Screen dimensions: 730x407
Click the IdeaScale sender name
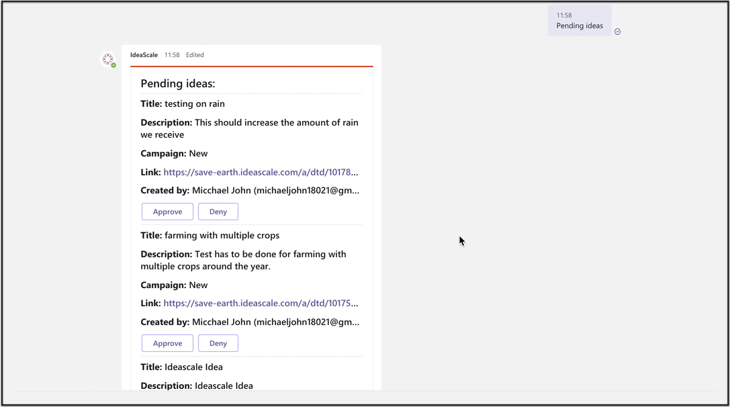(144, 55)
